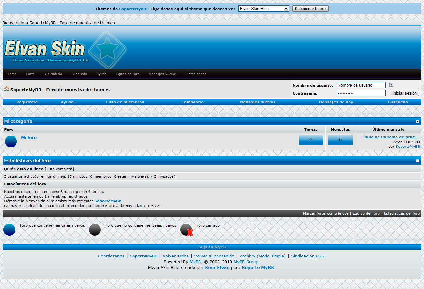This screenshot has height=289, width=424.
Task: Click Regístrate in the blue navigation bar
Action: point(27,102)
